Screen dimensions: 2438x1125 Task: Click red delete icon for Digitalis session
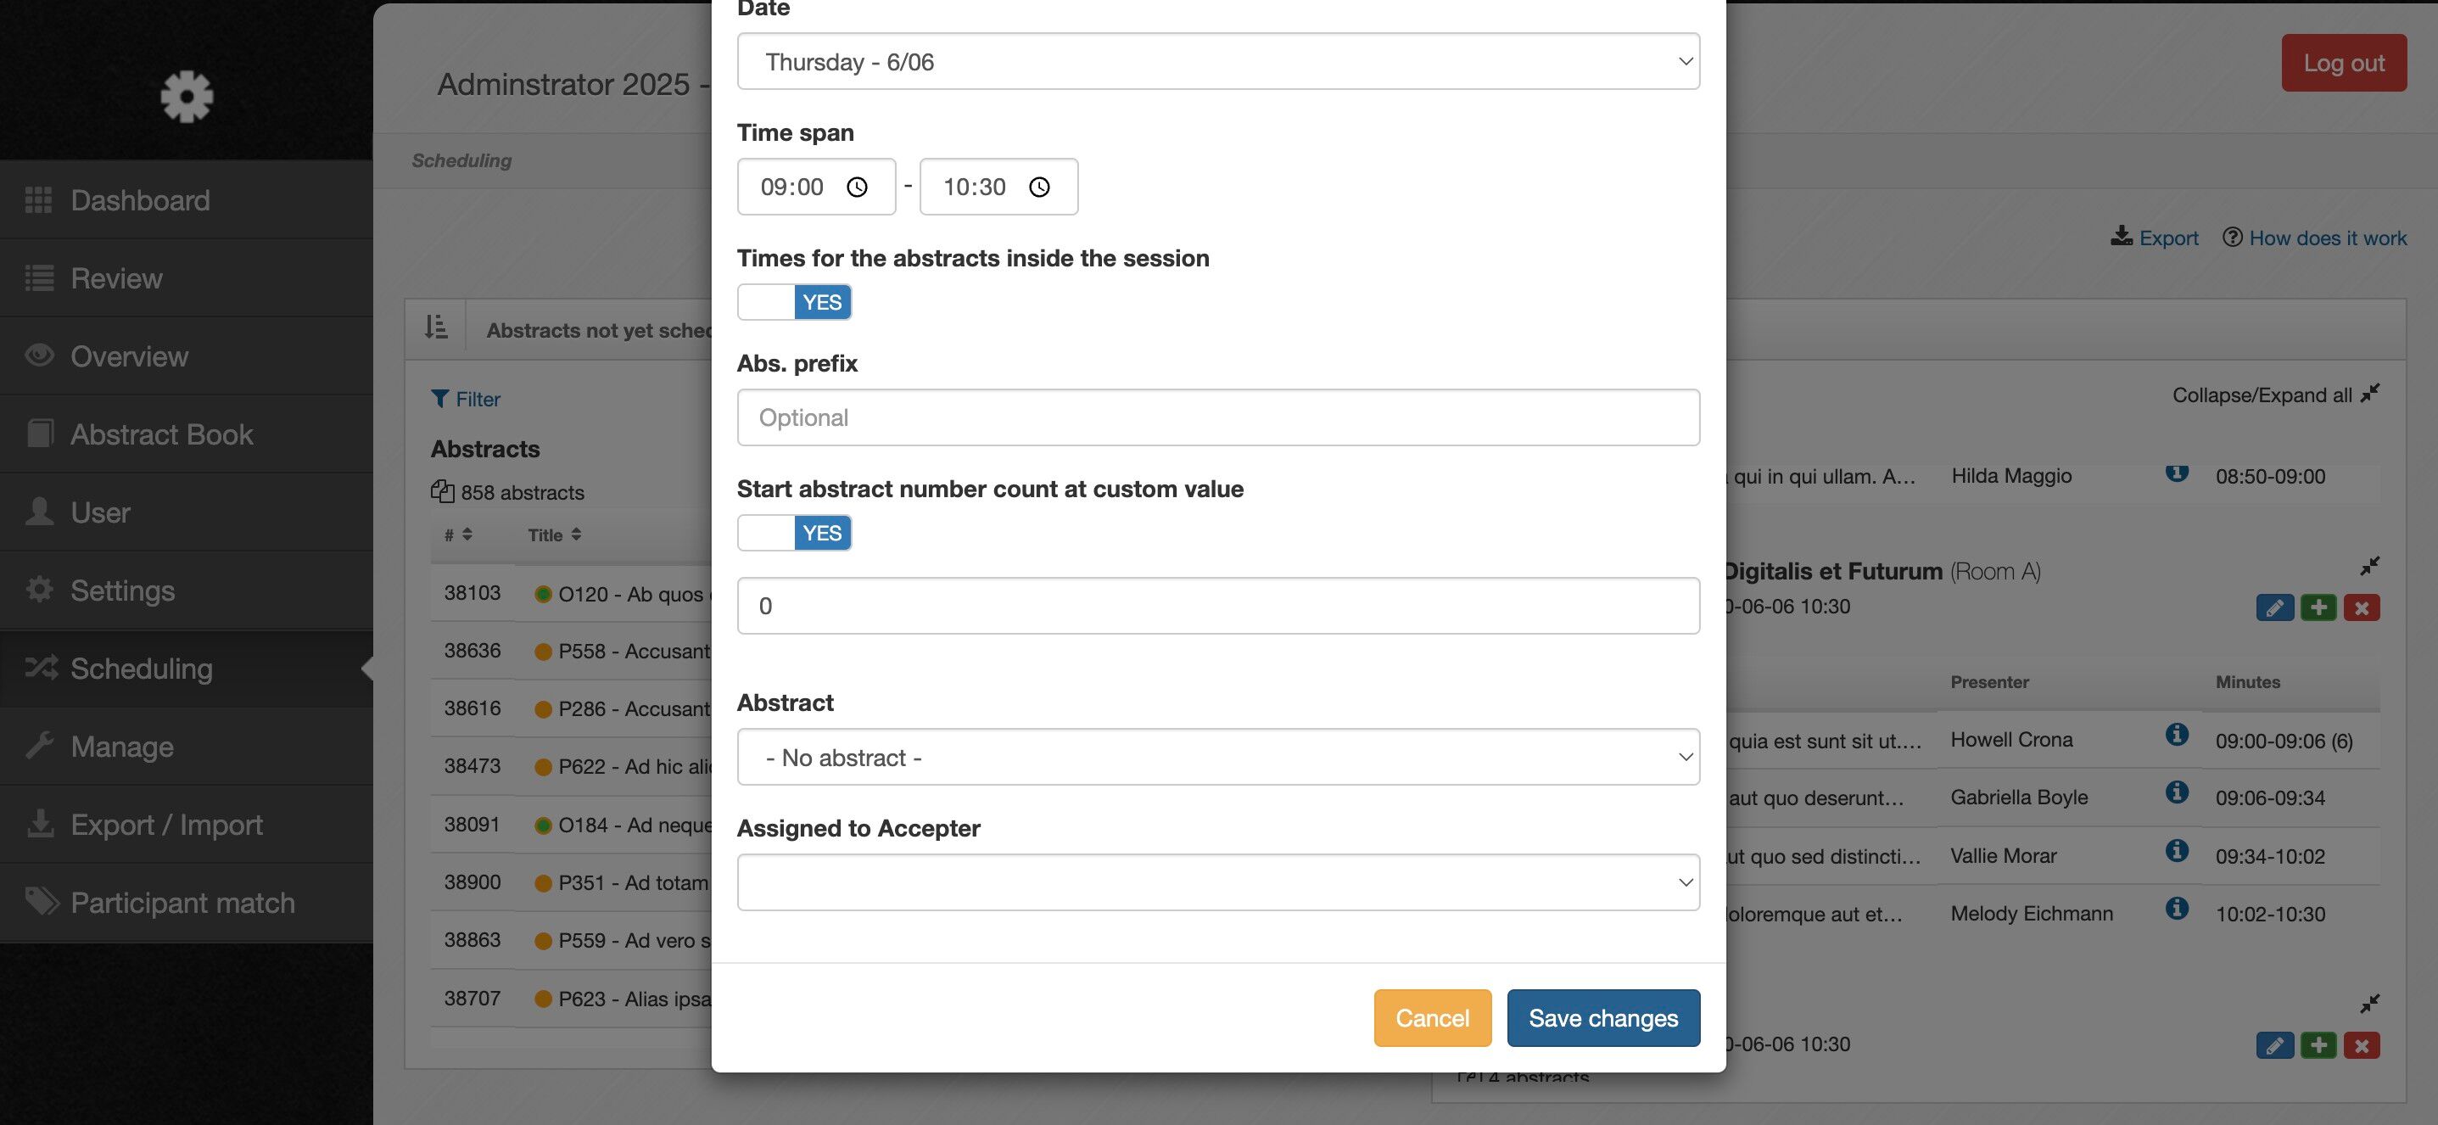(x=2362, y=608)
